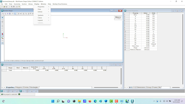This screenshot has height=104, width=185.
Task: Show hidden system tray icons chevron
Action: 154,101
